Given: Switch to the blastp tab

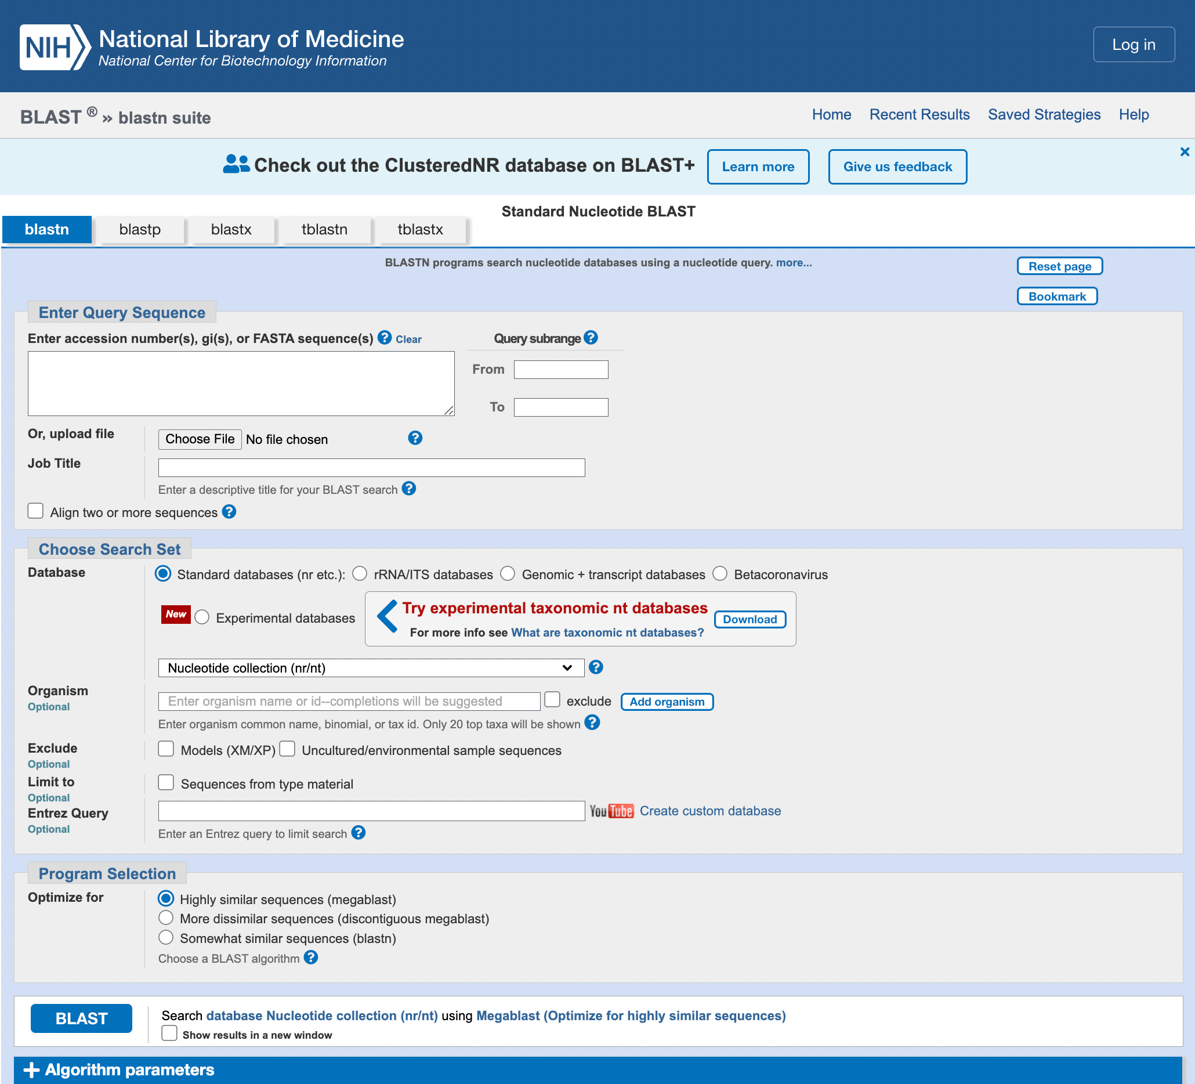Looking at the screenshot, I should [140, 229].
